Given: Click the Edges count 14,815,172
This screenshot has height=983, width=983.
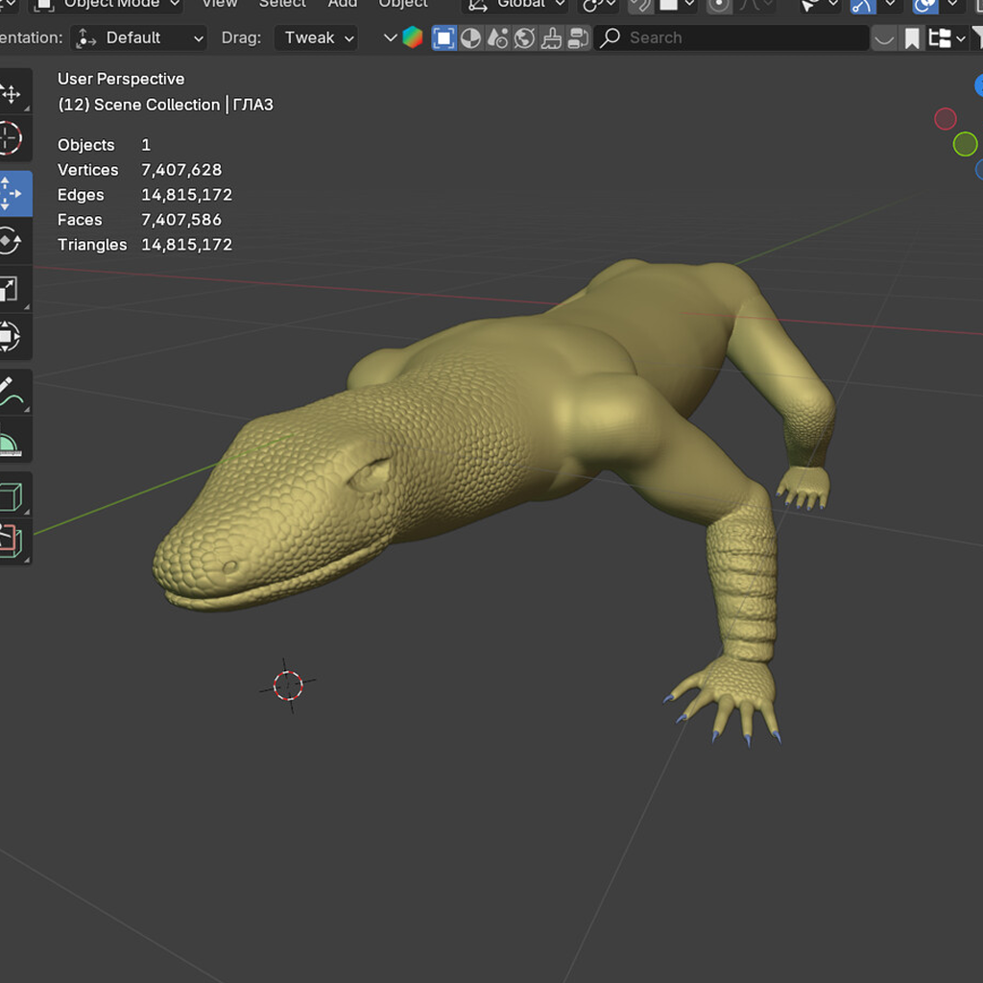Looking at the screenshot, I should tap(187, 195).
